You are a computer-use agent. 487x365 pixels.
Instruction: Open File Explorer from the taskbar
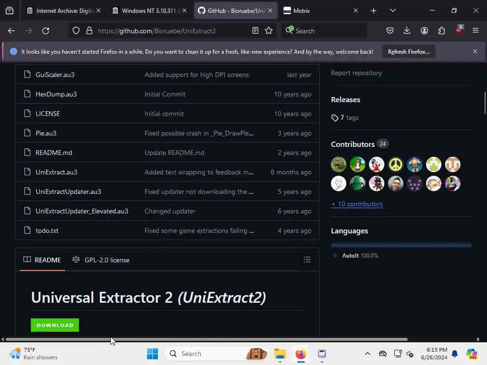[x=280, y=354]
